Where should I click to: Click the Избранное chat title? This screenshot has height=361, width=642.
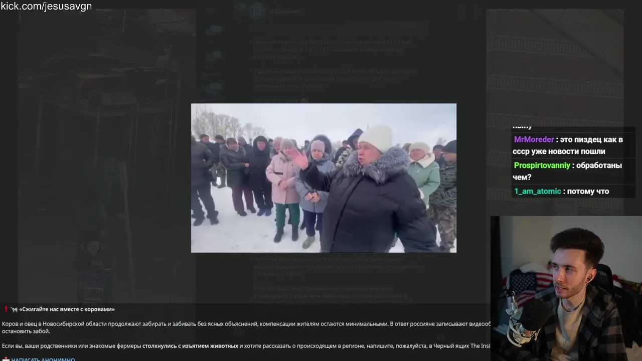point(285,11)
